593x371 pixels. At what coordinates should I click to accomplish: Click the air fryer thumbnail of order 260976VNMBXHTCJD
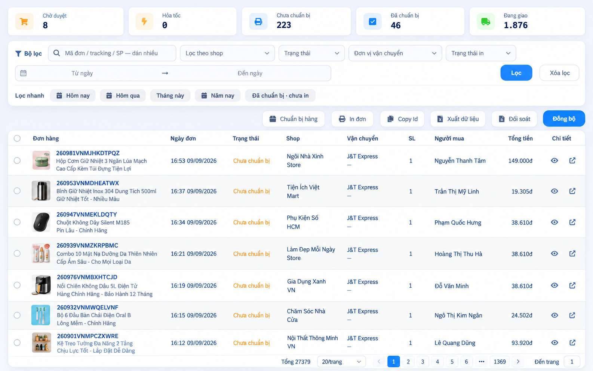[41, 285]
